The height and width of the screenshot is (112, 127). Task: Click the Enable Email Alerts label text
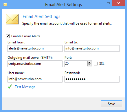pyautogui.click(x=26, y=36)
